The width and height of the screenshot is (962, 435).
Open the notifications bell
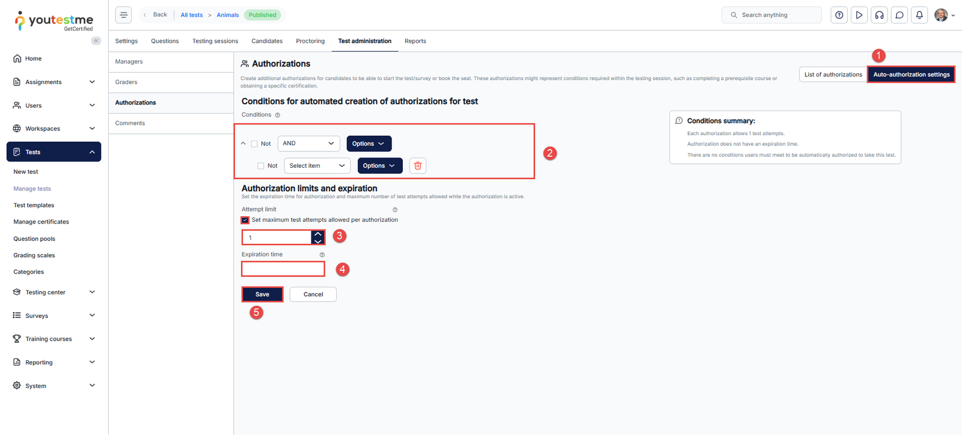pos(919,15)
